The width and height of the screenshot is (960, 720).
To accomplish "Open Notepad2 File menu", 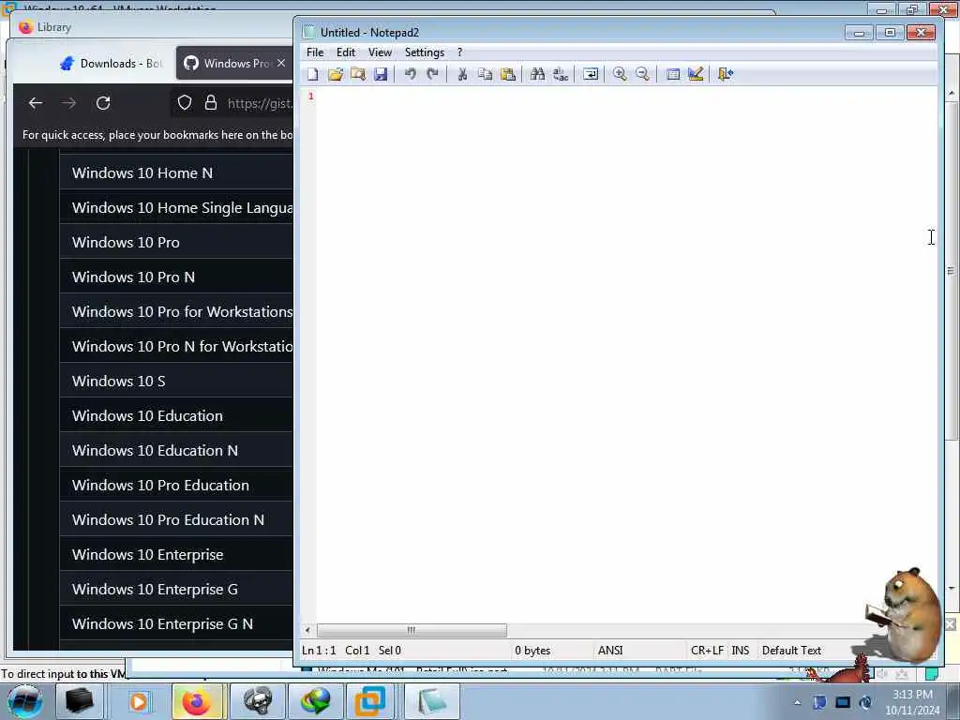I will [x=315, y=52].
